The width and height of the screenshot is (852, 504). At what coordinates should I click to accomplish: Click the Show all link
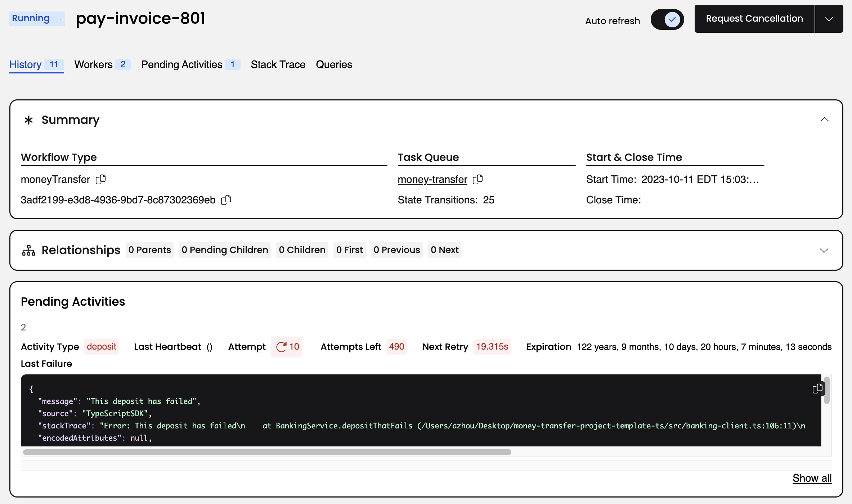(x=812, y=478)
